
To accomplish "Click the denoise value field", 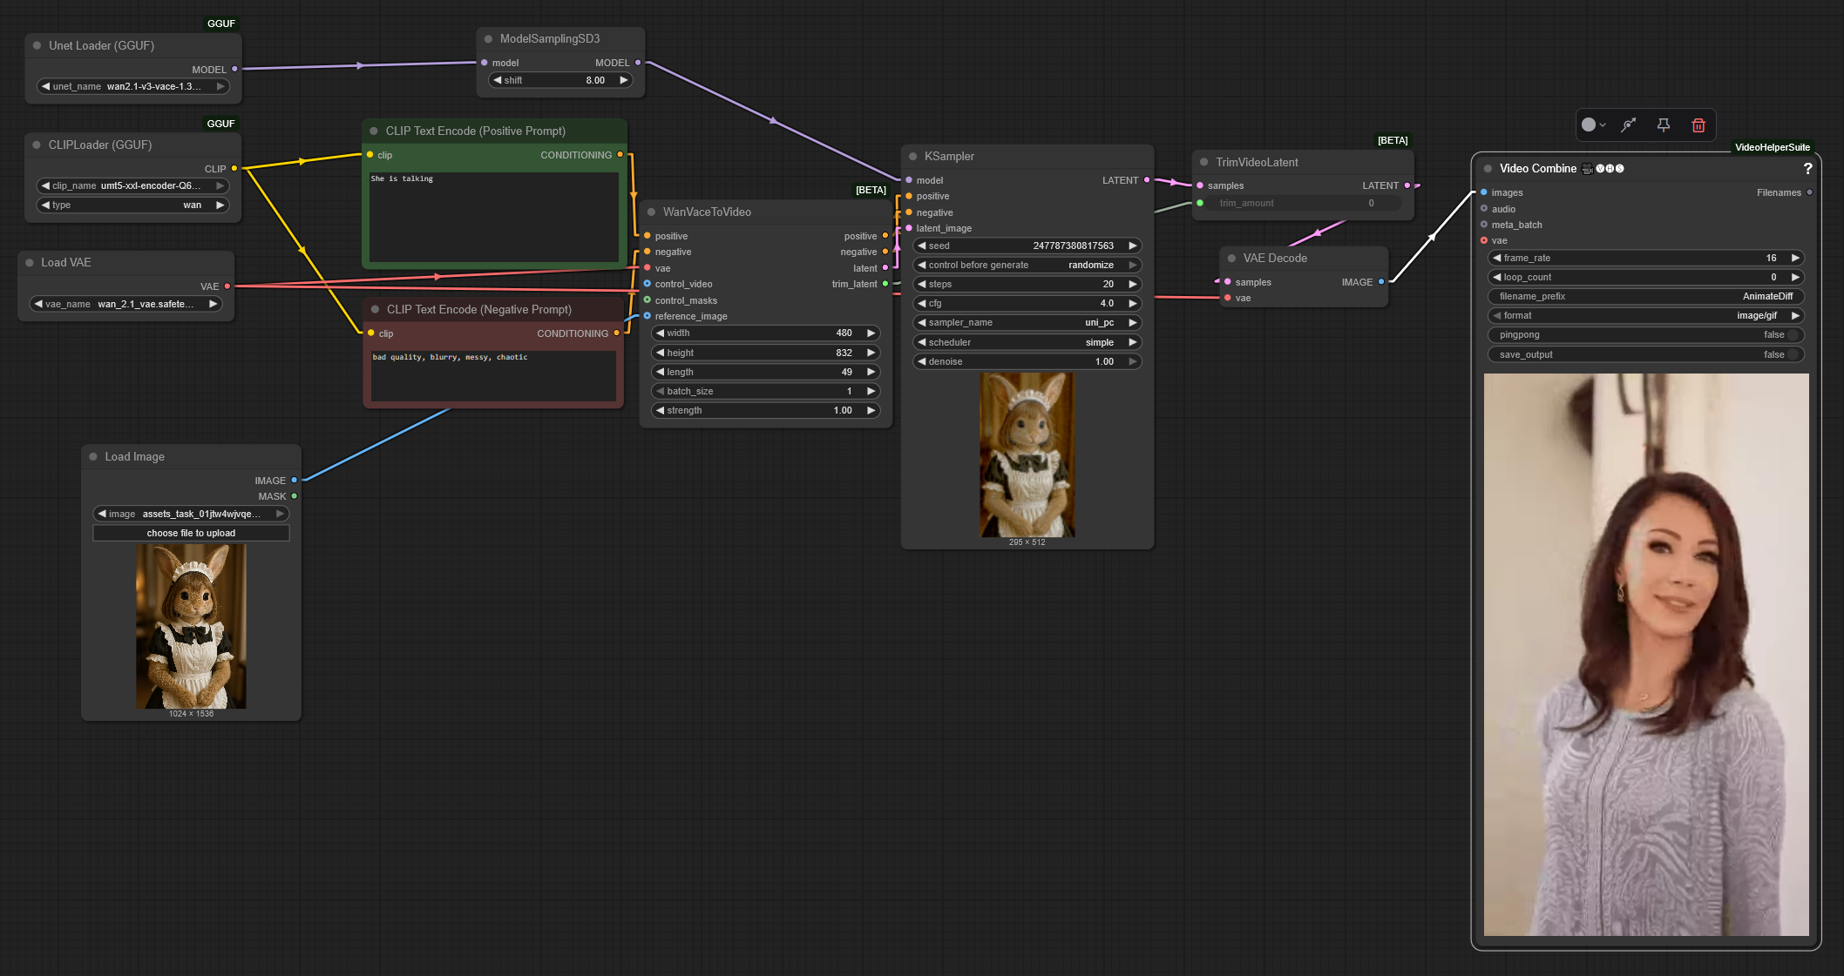I will (x=1027, y=362).
